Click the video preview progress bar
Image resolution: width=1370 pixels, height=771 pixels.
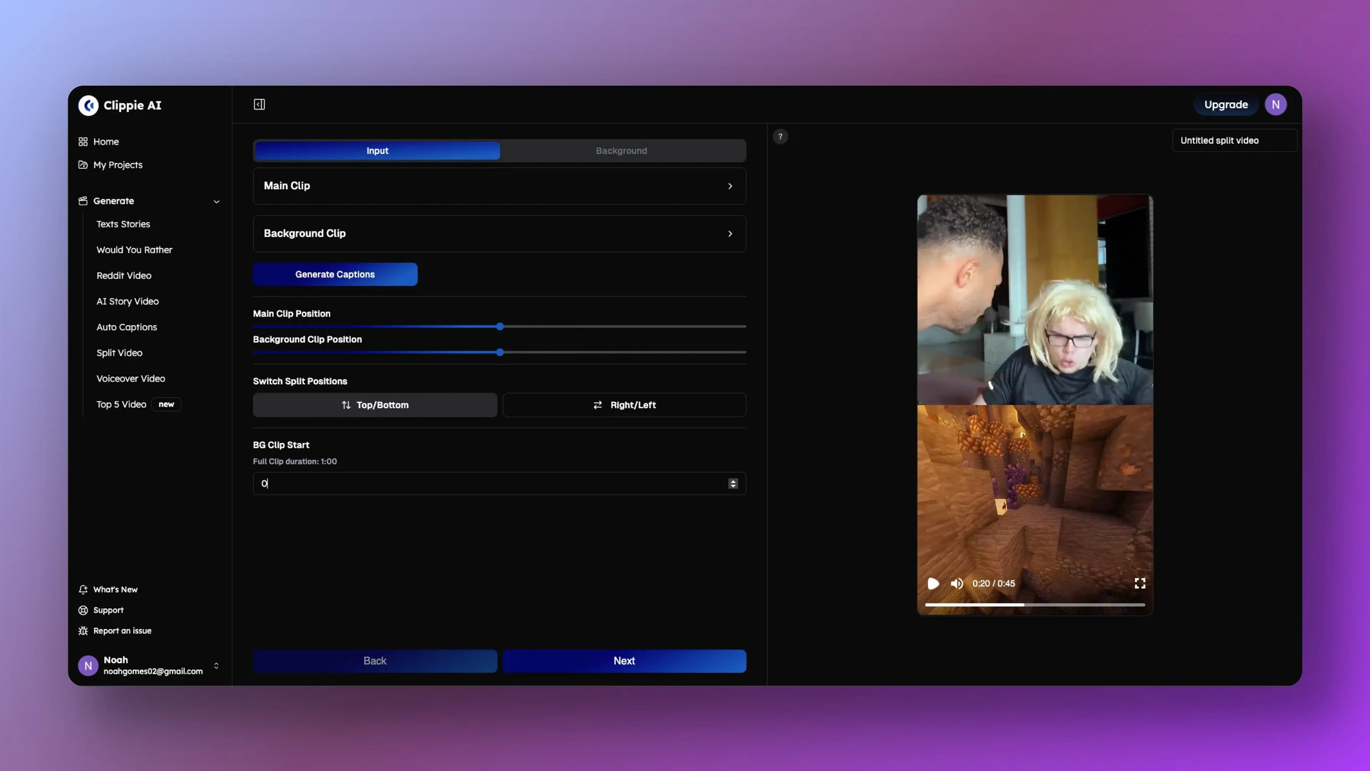click(x=1035, y=605)
